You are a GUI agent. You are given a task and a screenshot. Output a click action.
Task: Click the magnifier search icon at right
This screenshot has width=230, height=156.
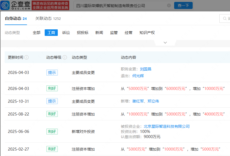[225, 18]
